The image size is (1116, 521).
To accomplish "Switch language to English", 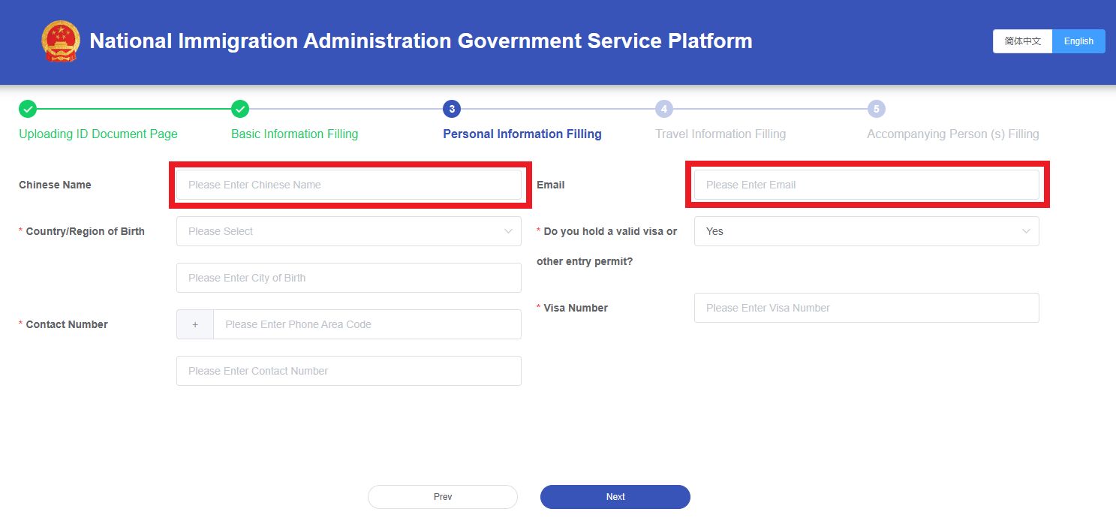I will (1078, 41).
